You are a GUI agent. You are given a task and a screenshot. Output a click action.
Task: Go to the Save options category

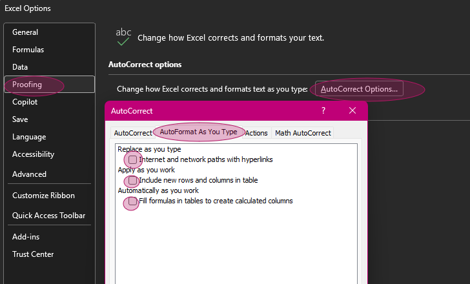pyautogui.click(x=50, y=119)
